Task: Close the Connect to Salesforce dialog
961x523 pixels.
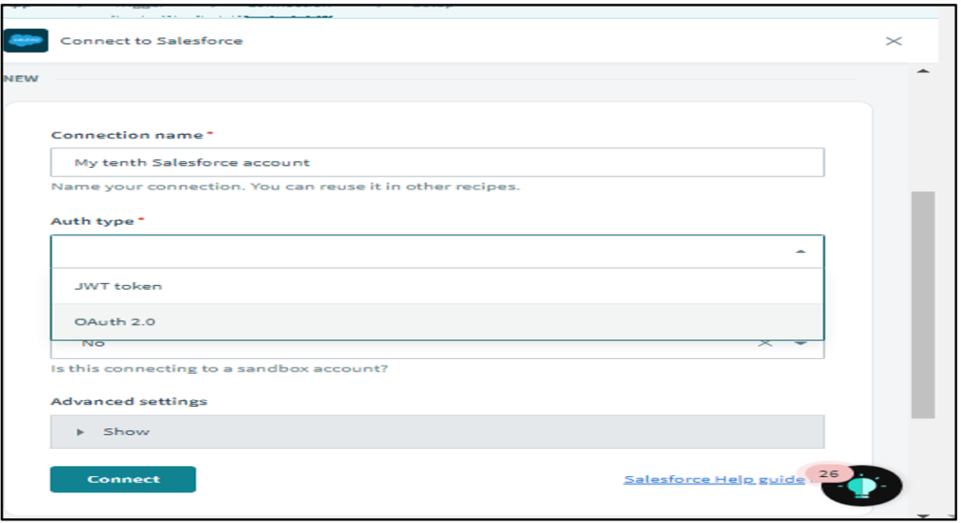Action: (893, 41)
